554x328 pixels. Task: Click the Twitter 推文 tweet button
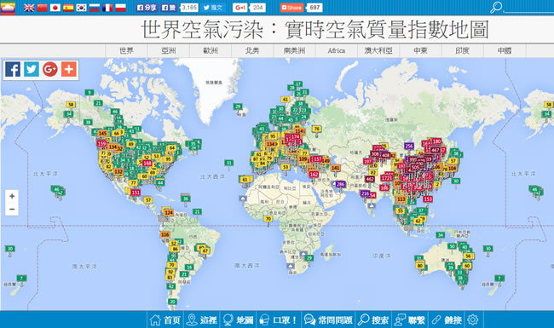pos(213,8)
